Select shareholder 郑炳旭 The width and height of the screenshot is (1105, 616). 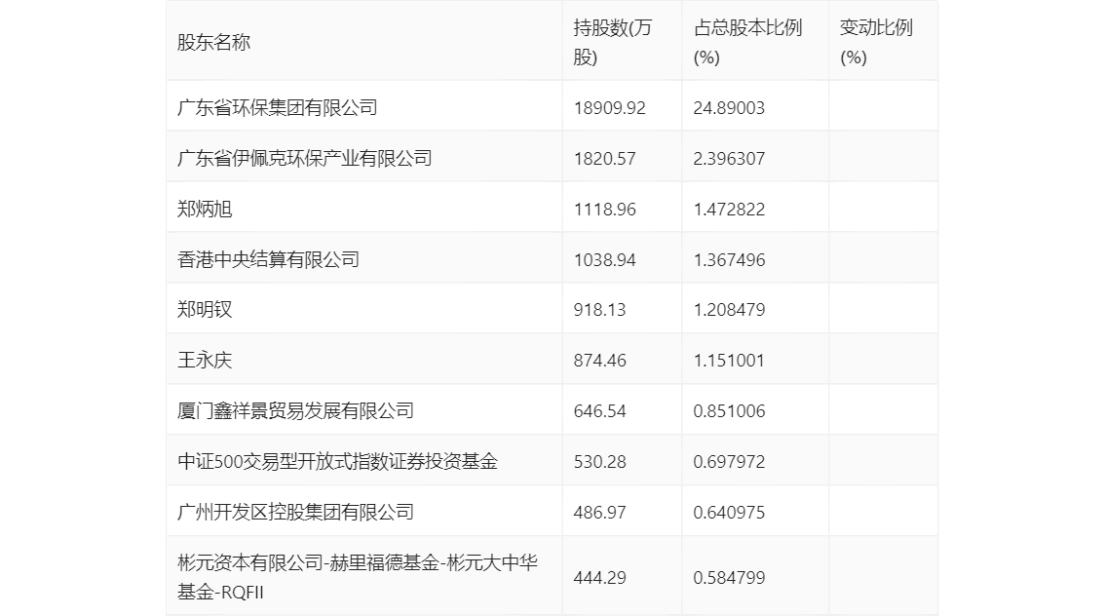[205, 210]
